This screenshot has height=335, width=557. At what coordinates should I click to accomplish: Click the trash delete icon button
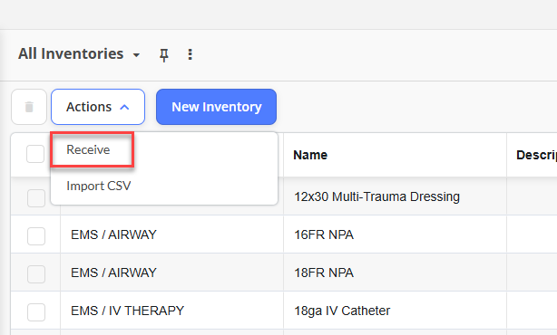[29, 107]
